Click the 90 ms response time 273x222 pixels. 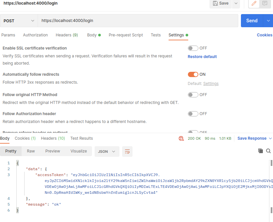[x=210, y=138]
